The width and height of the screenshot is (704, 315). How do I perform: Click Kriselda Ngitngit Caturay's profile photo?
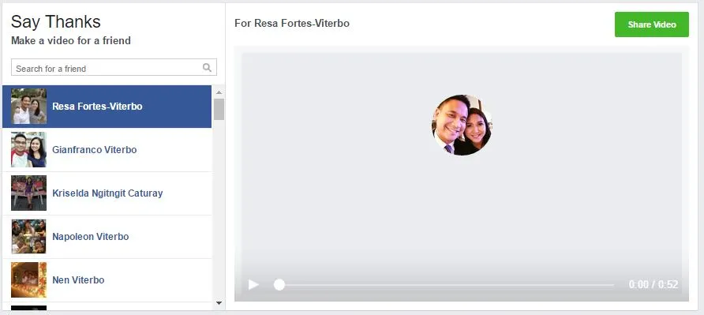28,193
